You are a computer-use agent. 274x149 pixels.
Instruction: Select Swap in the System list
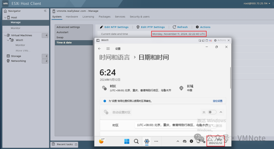74,37
